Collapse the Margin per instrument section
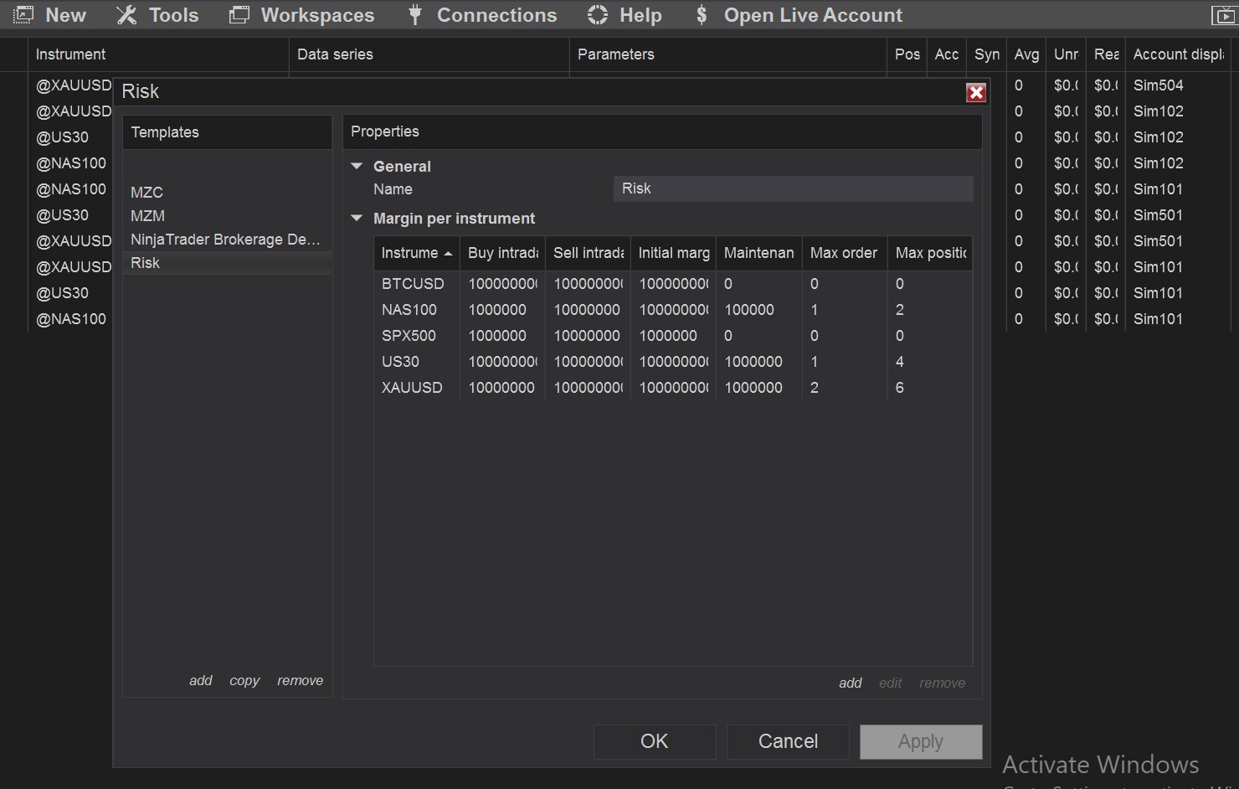The height and width of the screenshot is (789, 1239). (357, 218)
